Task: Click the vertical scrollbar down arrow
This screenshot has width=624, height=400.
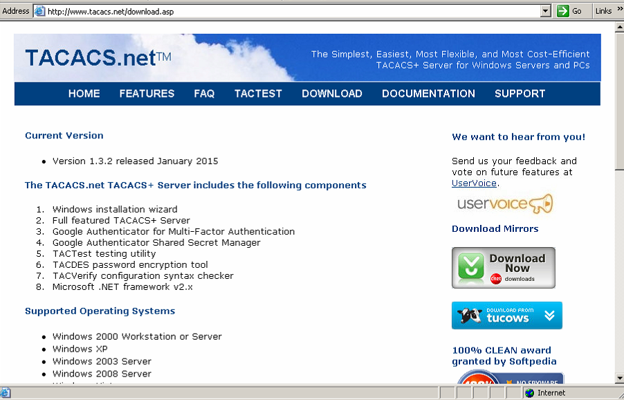Action: [x=618, y=377]
